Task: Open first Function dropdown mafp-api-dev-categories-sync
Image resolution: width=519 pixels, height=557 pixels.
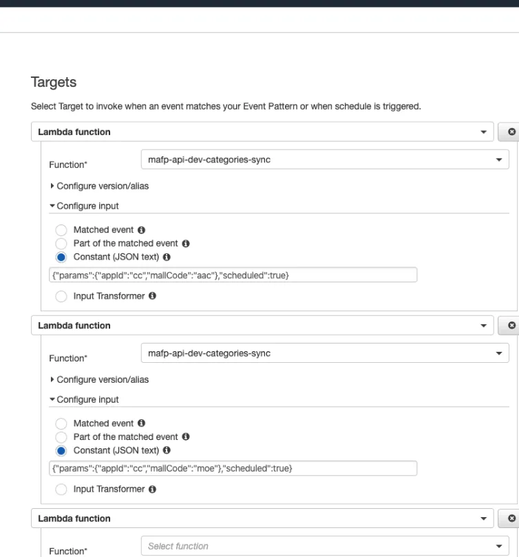Action: pyautogui.click(x=325, y=160)
